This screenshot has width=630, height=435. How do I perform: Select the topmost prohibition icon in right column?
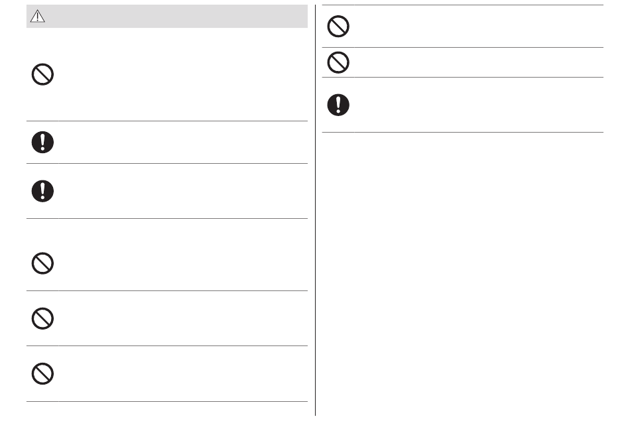(x=338, y=27)
